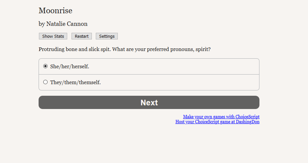Open the Settings menu

(107, 36)
